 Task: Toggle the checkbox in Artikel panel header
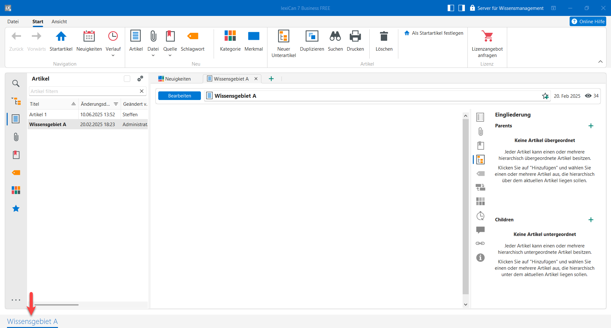(127, 79)
